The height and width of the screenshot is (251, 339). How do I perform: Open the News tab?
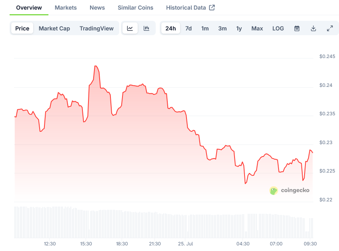tap(97, 8)
